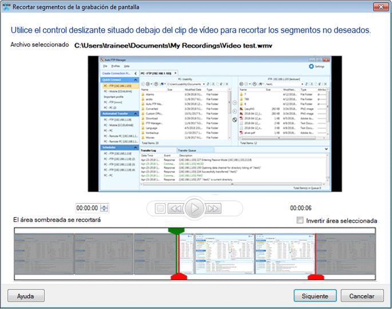The width and height of the screenshot is (392, 309).
Task: Click the 00:00:00 time input field
Action: [x=88, y=208]
